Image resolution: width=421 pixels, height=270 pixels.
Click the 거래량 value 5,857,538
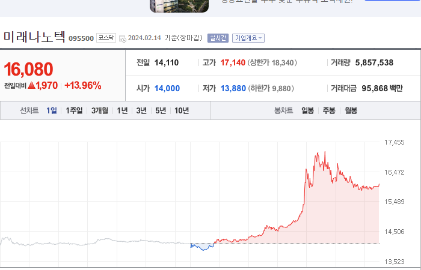374,62
